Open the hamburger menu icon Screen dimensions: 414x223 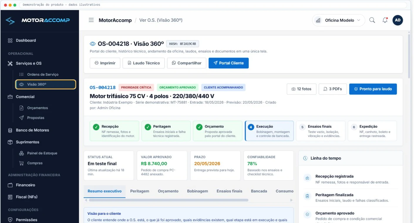[x=91, y=20]
